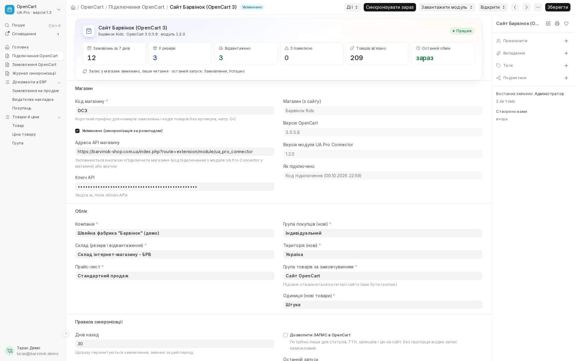This screenshot has height=361, width=578.
Task: Click the store code field OC3
Action: click(x=175, y=110)
